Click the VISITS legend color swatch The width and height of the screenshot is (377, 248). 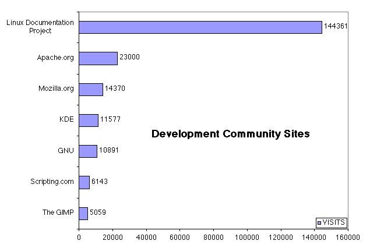coord(320,222)
